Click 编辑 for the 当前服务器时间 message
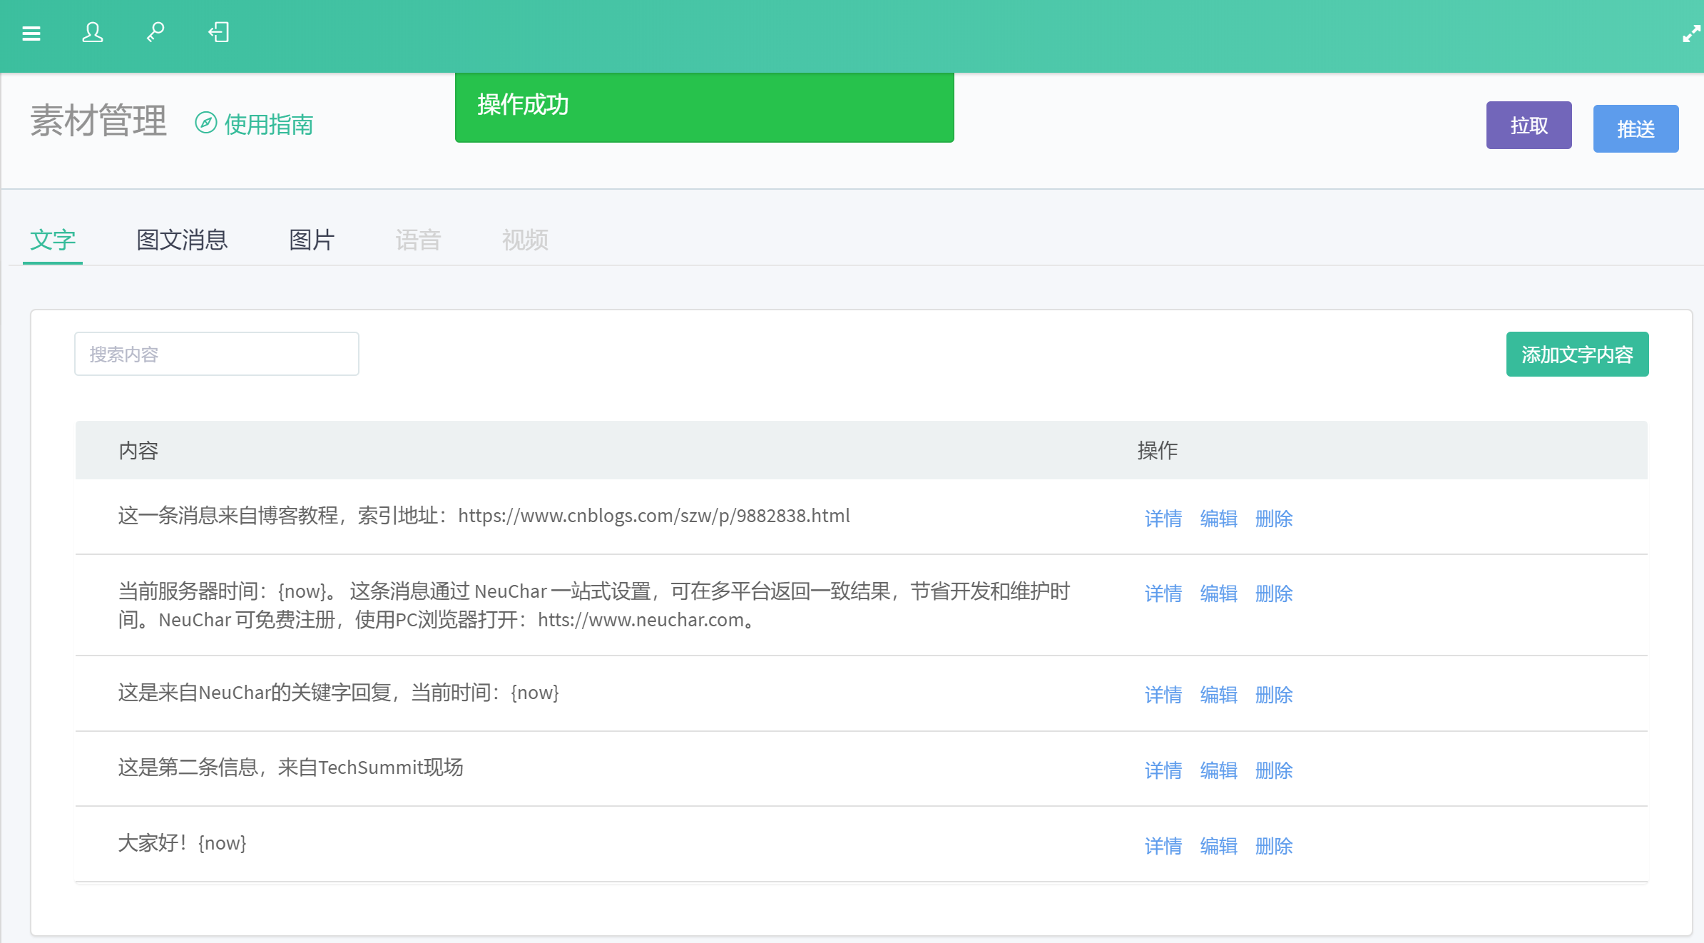The image size is (1704, 943). 1219,593
